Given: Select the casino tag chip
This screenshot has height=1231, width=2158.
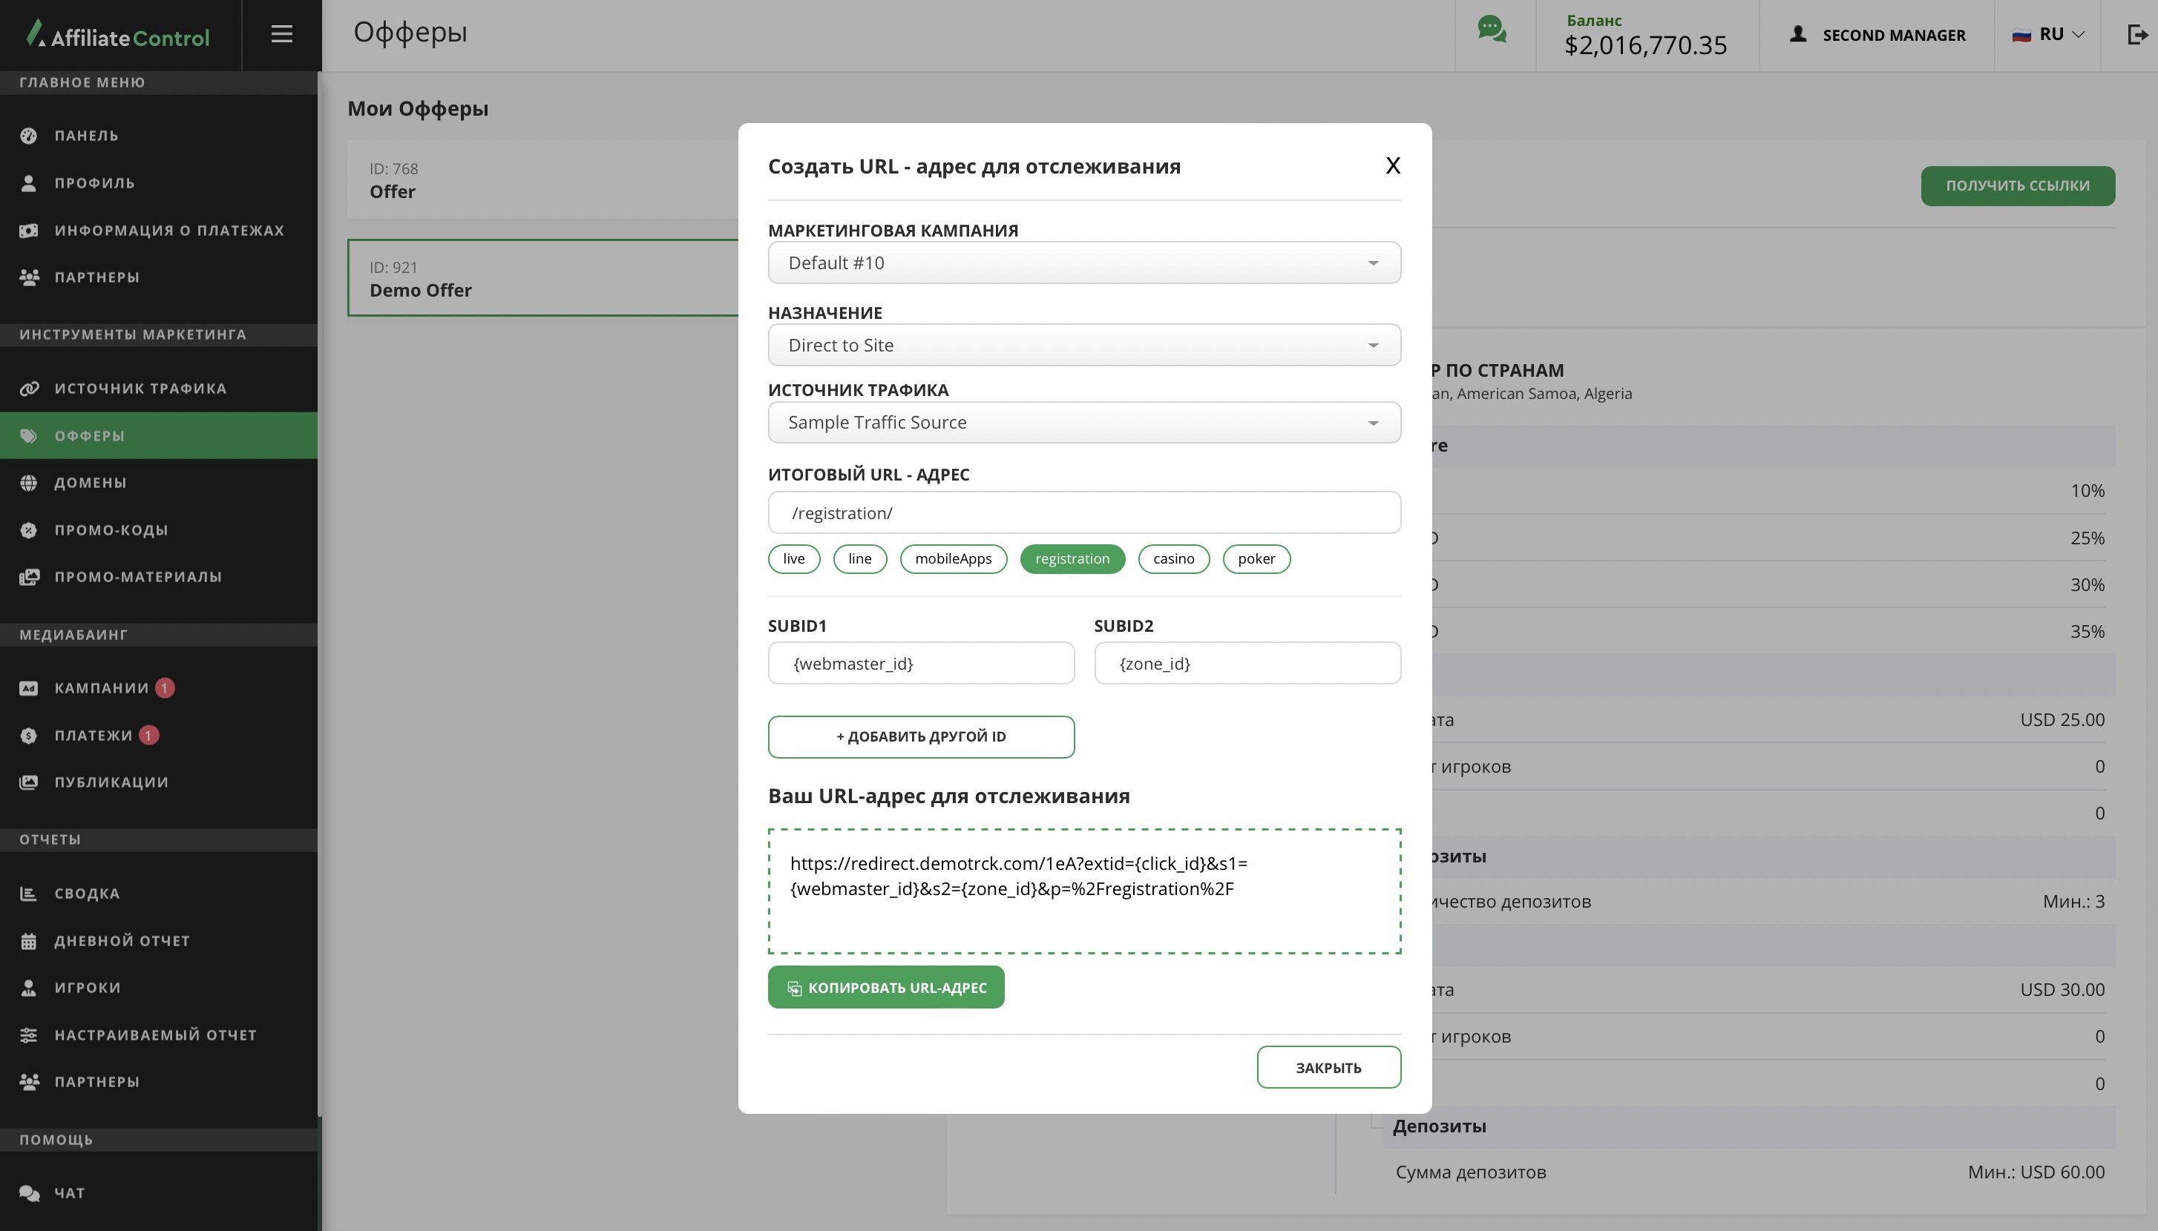Looking at the screenshot, I should tap(1173, 559).
